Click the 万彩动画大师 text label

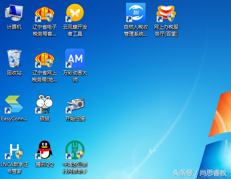click(x=75, y=76)
